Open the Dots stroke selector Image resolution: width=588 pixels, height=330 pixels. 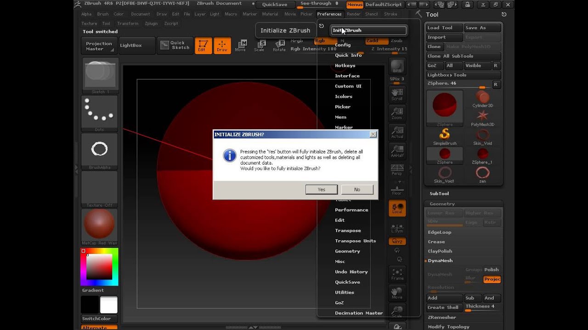(100, 113)
